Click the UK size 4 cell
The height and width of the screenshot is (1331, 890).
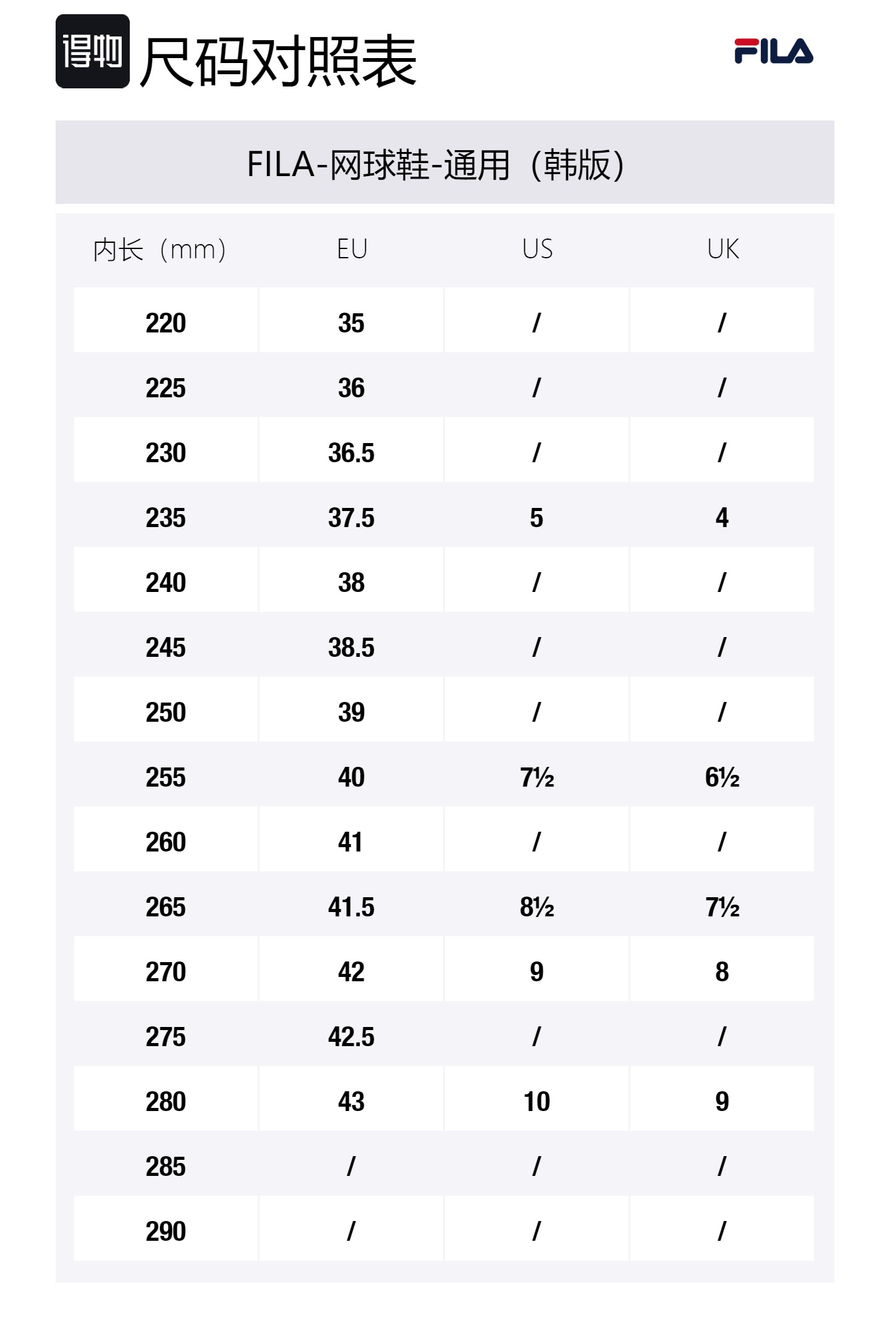coord(722,518)
